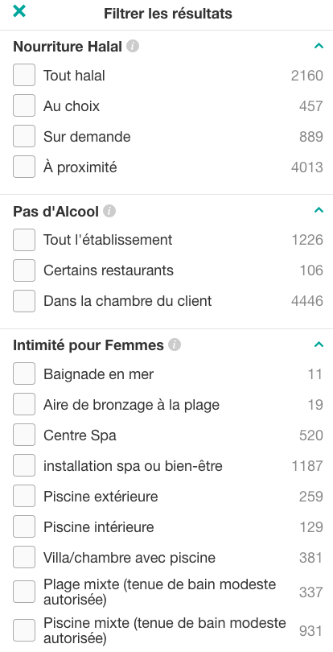Click the Piscine mixte label text
The image size is (333, 652).
[x=165, y=630]
